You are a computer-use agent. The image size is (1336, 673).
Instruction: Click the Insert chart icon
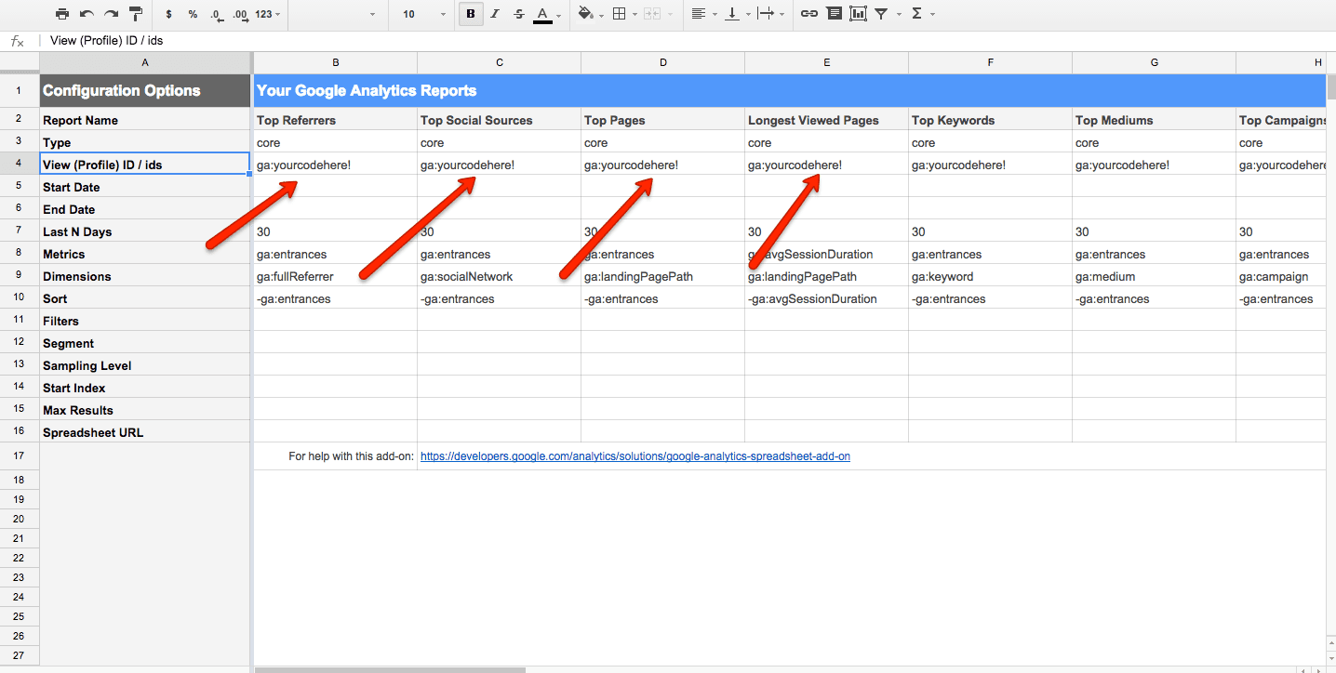[858, 14]
